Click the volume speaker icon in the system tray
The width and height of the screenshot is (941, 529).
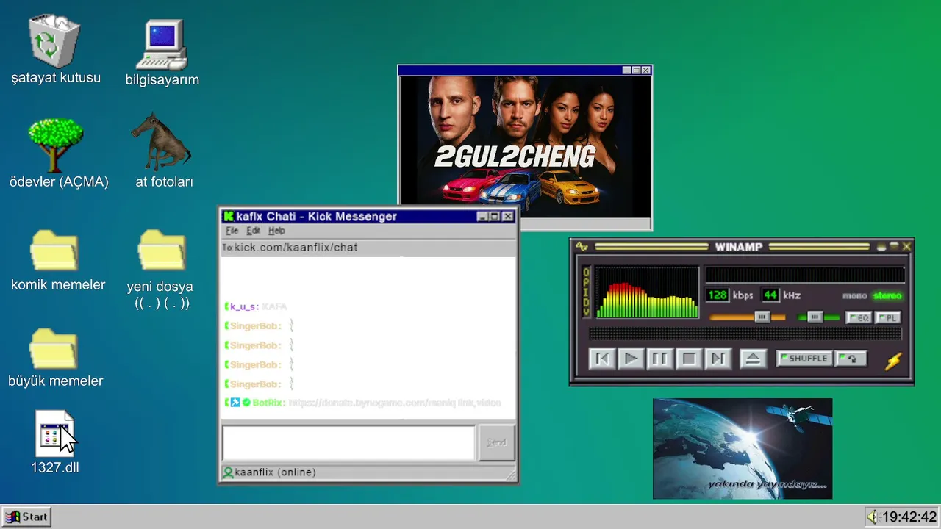click(x=873, y=517)
